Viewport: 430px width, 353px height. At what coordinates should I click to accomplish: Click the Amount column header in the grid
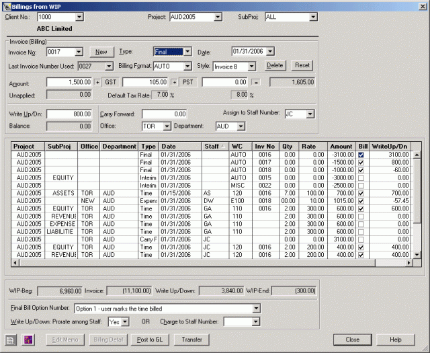click(341, 146)
